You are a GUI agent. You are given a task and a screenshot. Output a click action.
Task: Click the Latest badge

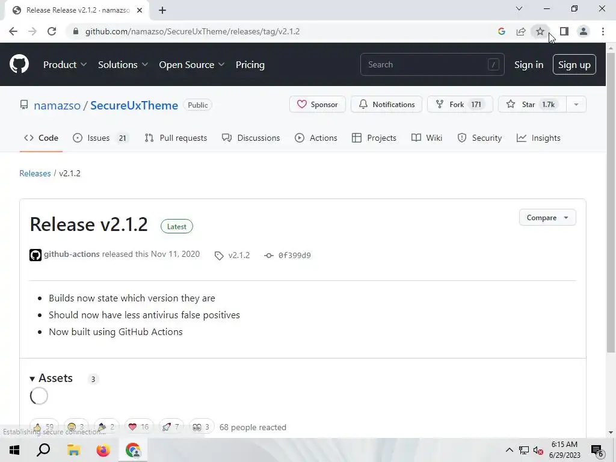point(177,227)
